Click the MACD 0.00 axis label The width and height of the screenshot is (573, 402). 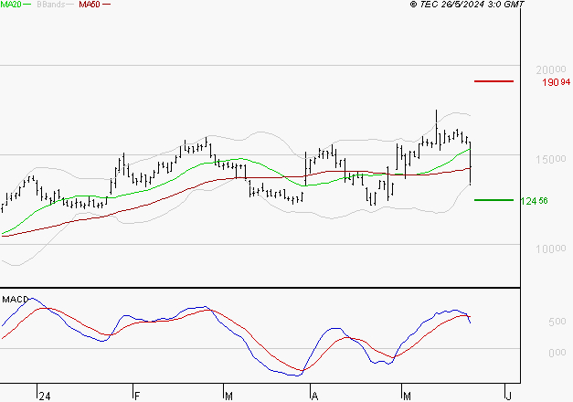pyautogui.click(x=557, y=353)
